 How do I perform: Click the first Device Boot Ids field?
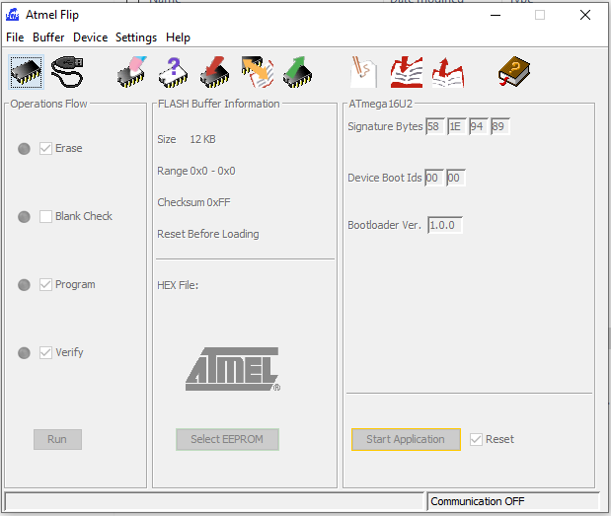[434, 178]
